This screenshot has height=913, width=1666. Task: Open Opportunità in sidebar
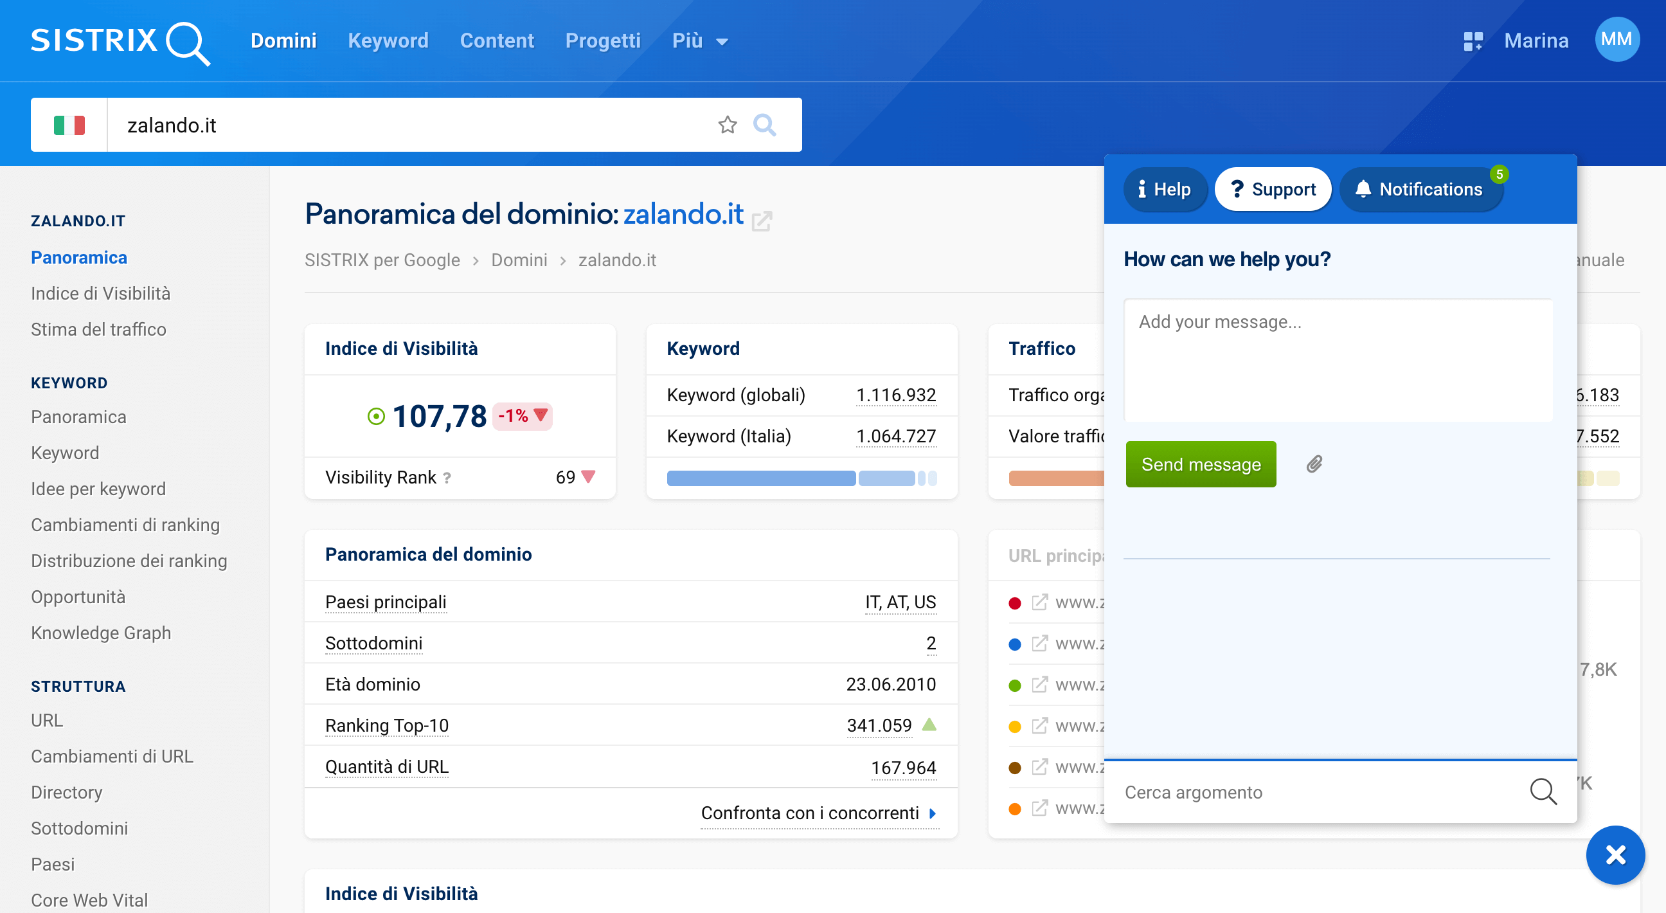78,597
